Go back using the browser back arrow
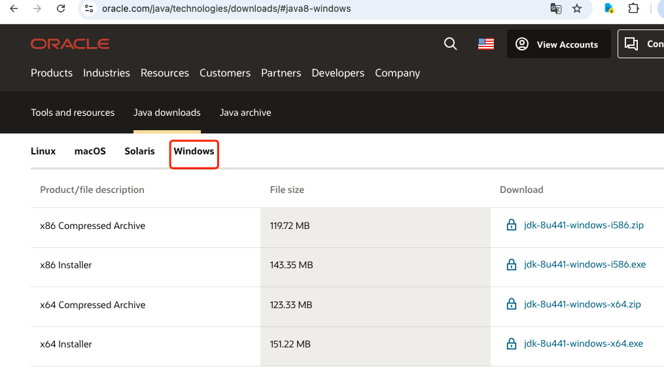This screenshot has height=386, width=664. 14,9
